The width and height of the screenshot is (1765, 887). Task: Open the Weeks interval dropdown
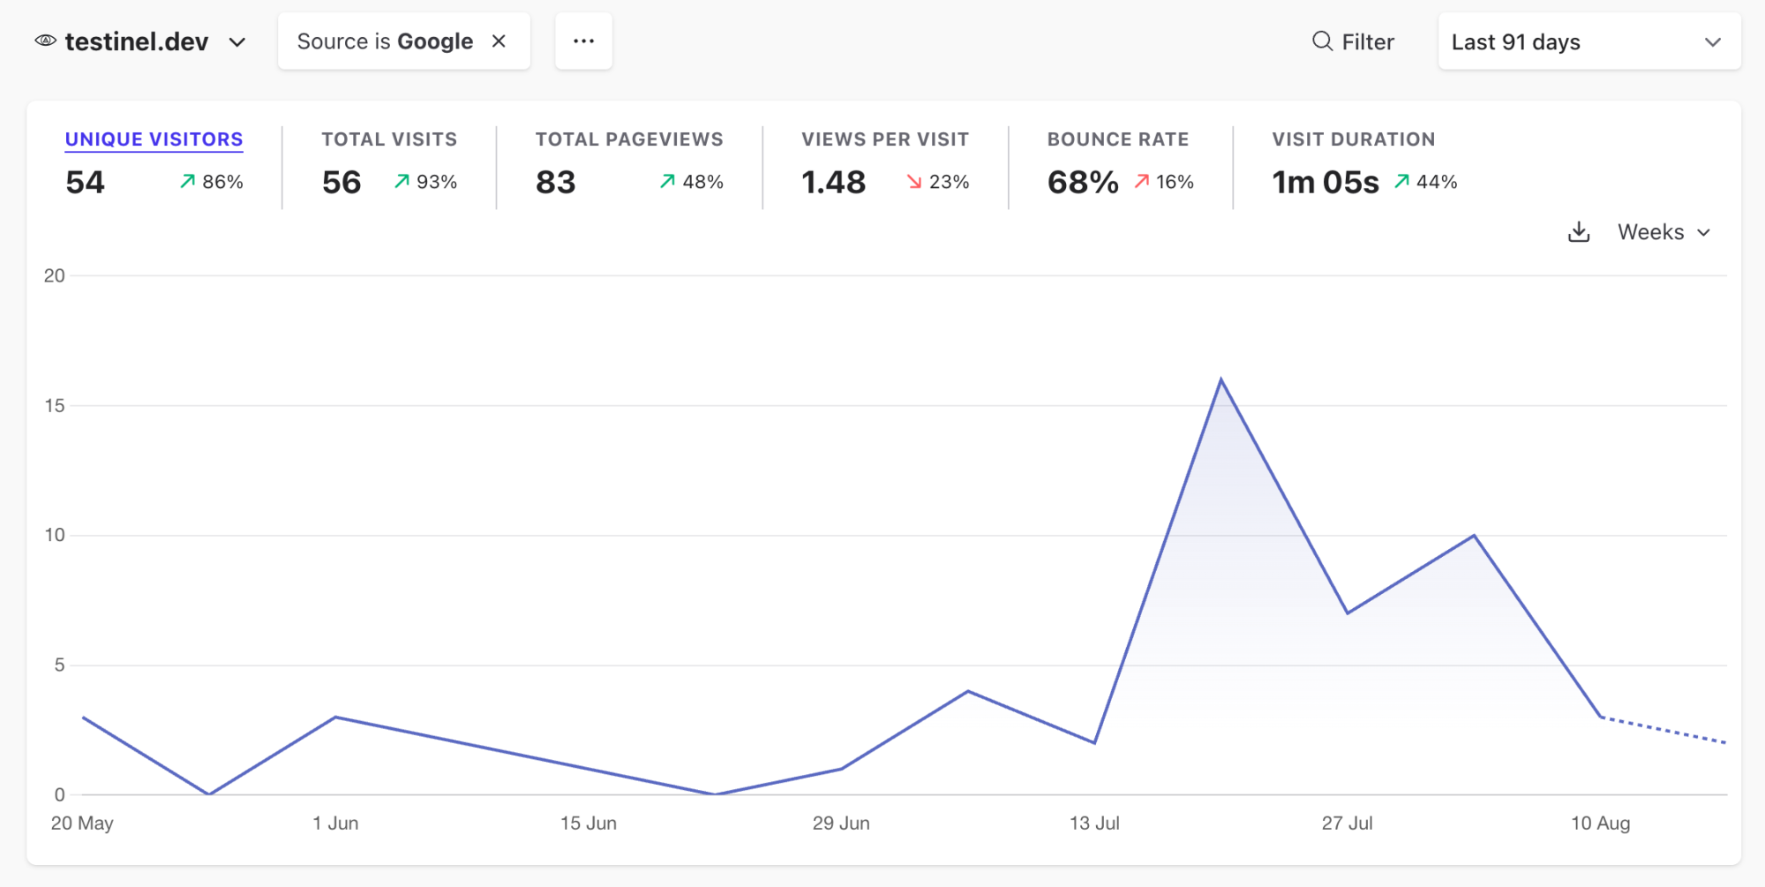tap(1664, 232)
